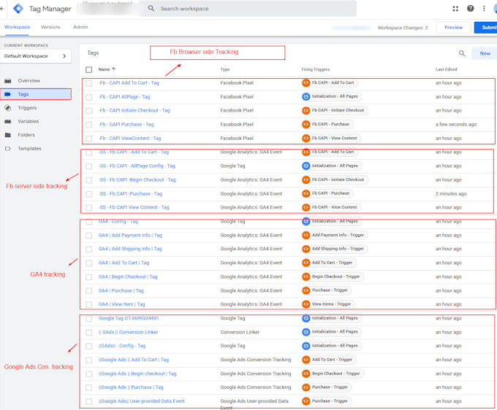Click '2 minutes ago' timestamp
This screenshot has height=410, width=497.
451,193
